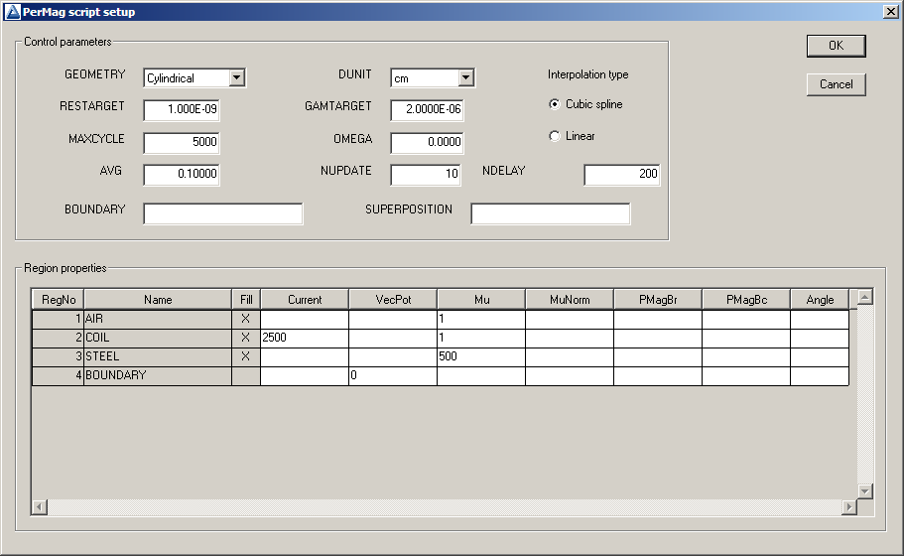
Task: Click the table's vertical scrollbar up arrow
Action: pyautogui.click(x=864, y=297)
